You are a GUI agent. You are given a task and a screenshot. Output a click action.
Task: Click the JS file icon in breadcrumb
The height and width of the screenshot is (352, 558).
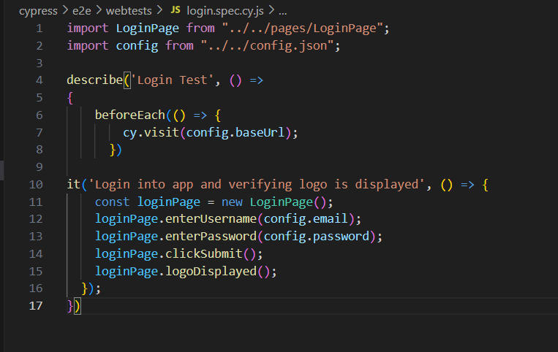(176, 10)
